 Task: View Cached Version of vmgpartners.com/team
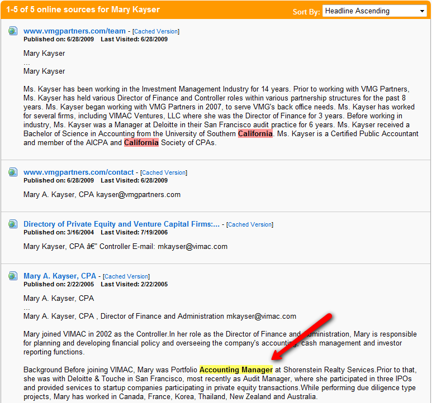pyautogui.click(x=156, y=32)
